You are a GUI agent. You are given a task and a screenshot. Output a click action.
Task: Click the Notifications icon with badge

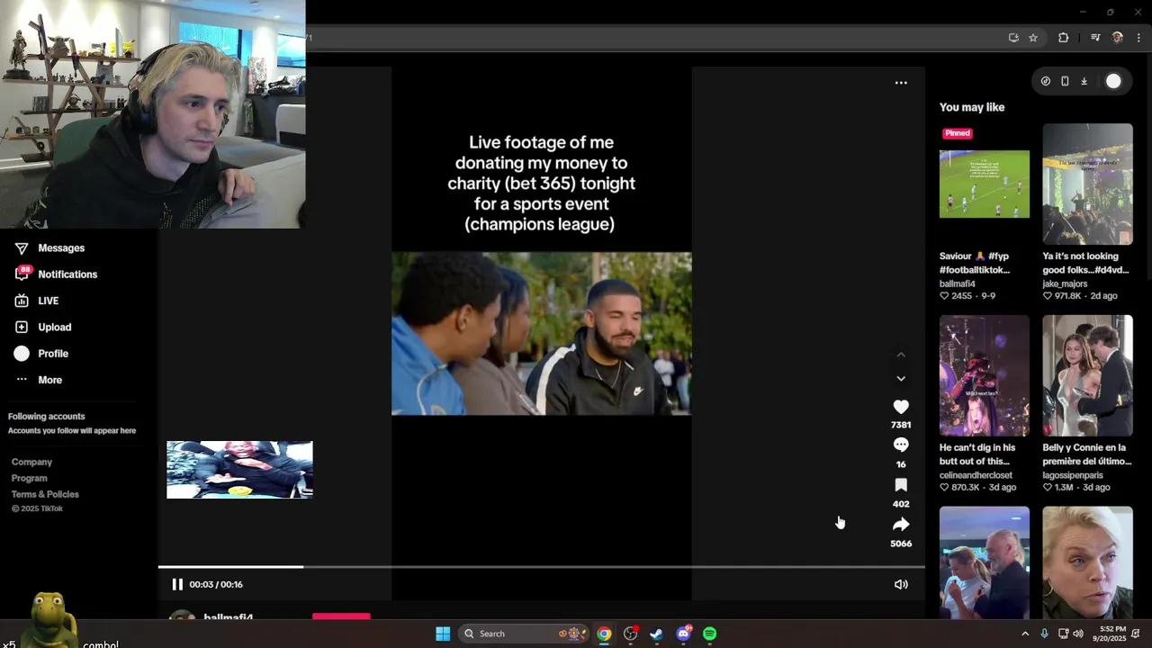click(x=22, y=274)
